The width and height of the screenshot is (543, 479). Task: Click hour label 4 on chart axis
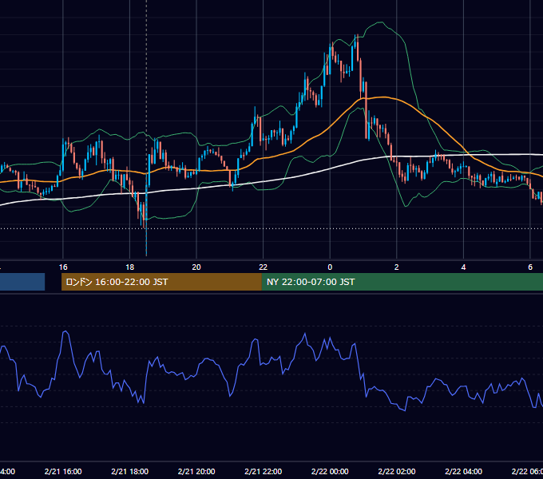463,267
